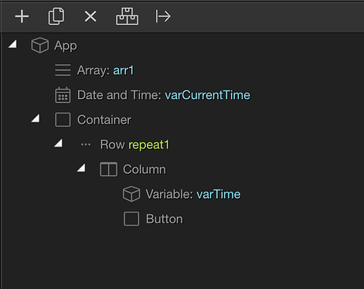Click the Container label in tree
The width and height of the screenshot is (364, 289).
[x=104, y=120]
